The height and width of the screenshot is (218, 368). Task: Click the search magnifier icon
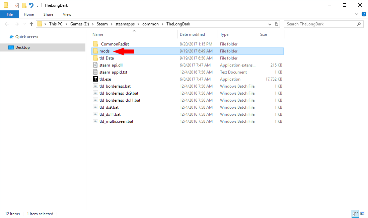tap(359, 24)
